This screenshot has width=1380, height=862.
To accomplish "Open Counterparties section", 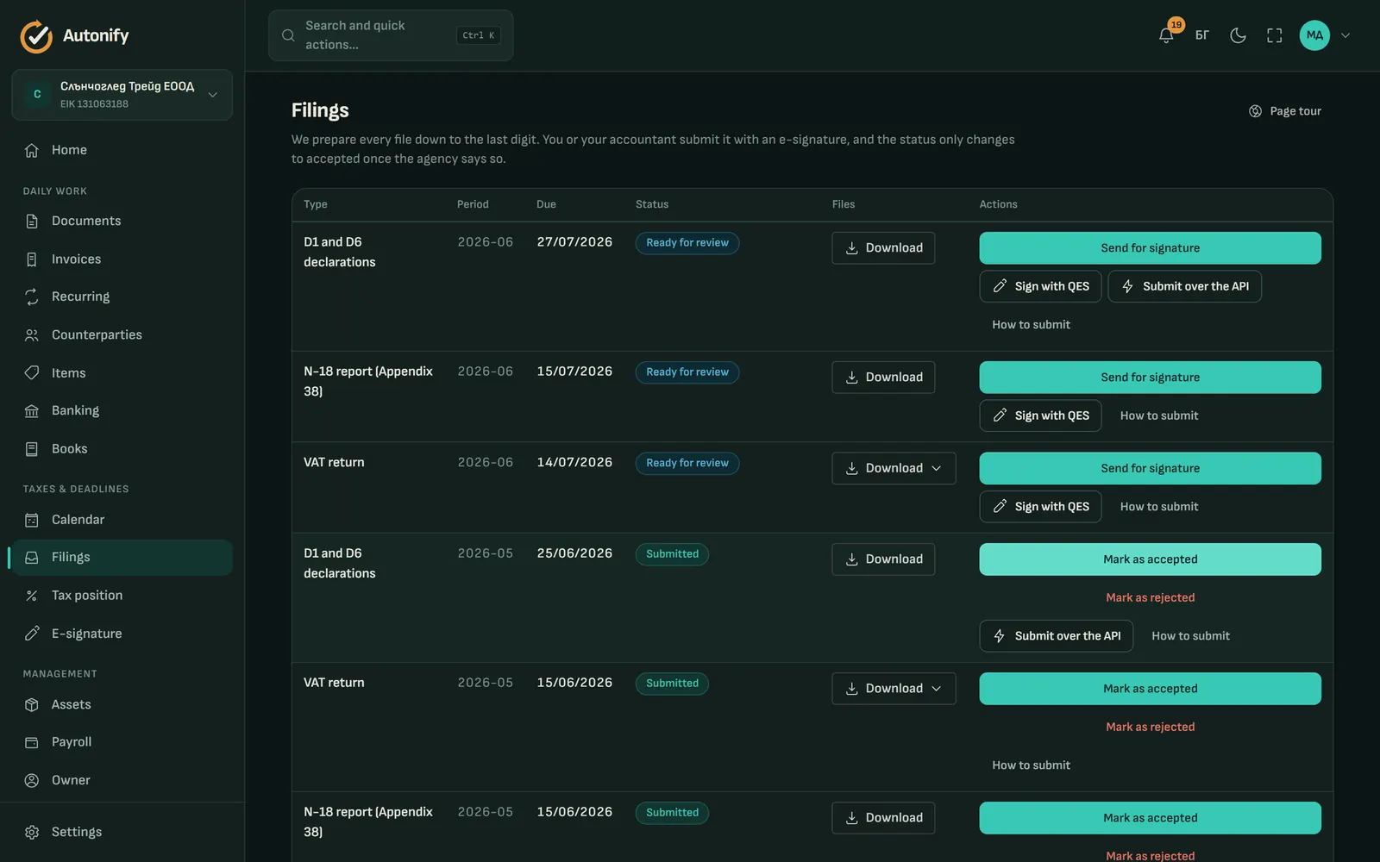I will pyautogui.click(x=122, y=334).
